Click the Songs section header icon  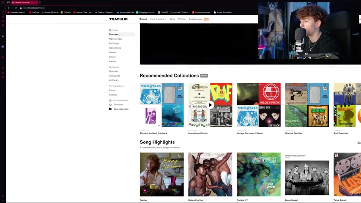110,30
